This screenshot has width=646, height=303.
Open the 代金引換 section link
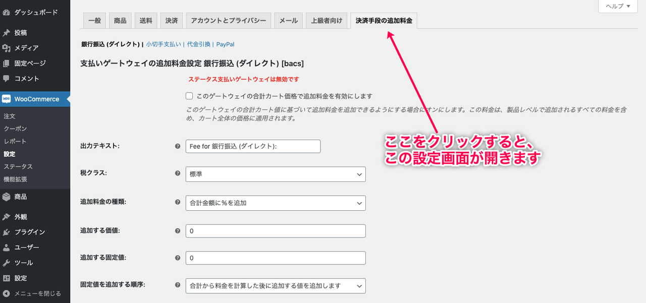point(199,44)
